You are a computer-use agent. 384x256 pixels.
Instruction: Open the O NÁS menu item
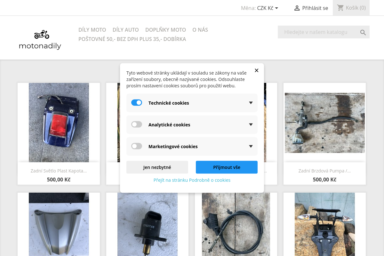click(200, 30)
